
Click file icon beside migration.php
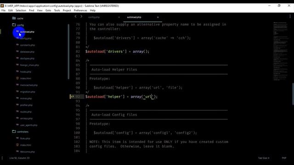point(17,92)
